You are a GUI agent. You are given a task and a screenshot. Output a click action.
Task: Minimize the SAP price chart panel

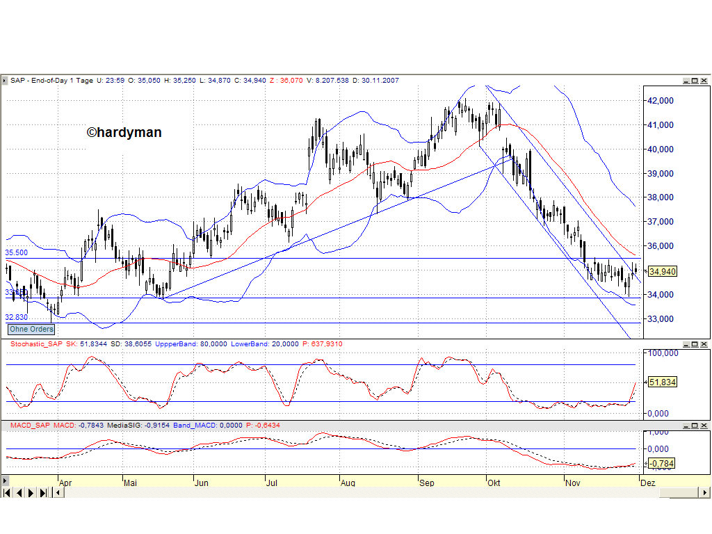pyautogui.click(x=686, y=80)
